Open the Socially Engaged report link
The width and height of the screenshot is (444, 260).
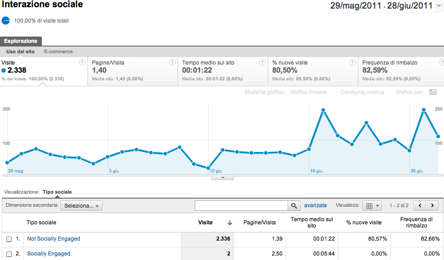pos(48,254)
